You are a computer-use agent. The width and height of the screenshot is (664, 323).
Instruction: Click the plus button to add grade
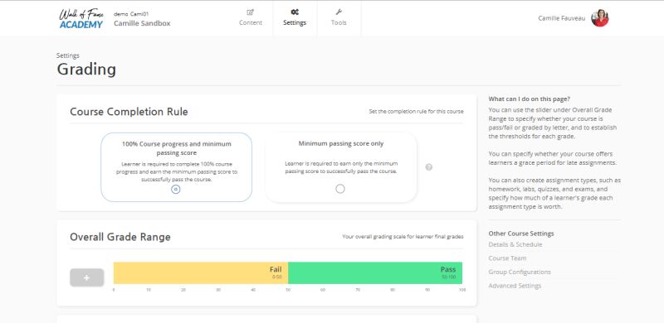coord(87,277)
